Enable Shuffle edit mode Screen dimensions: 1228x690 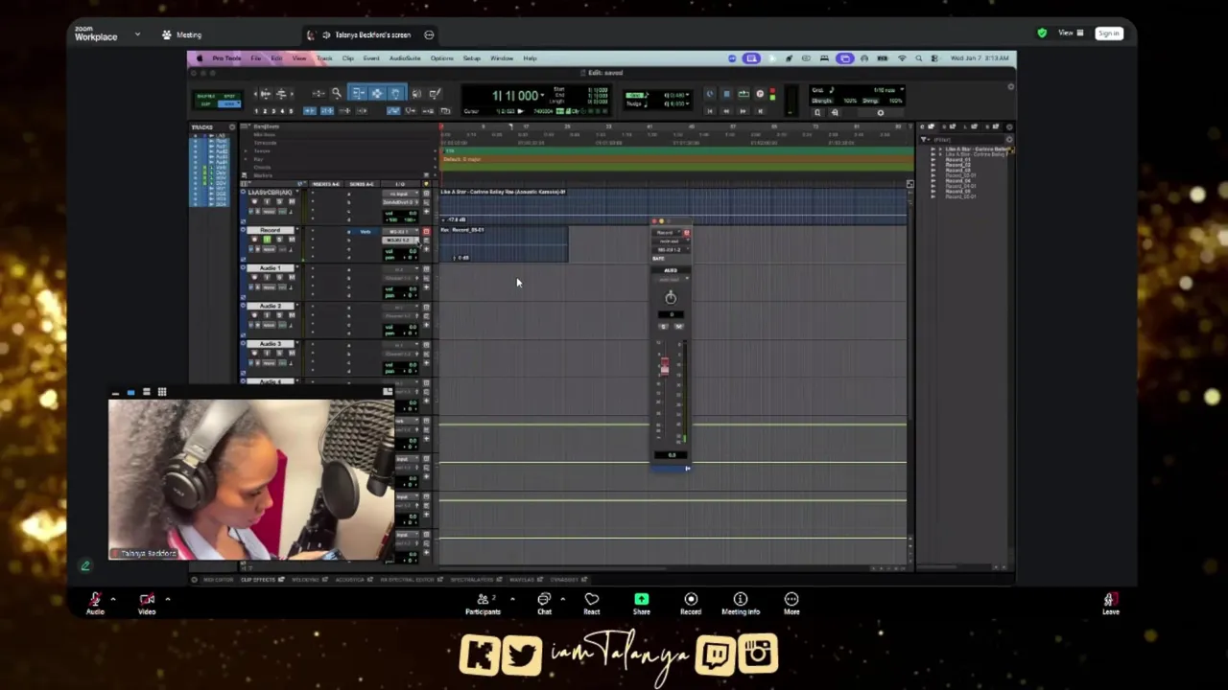(204, 96)
